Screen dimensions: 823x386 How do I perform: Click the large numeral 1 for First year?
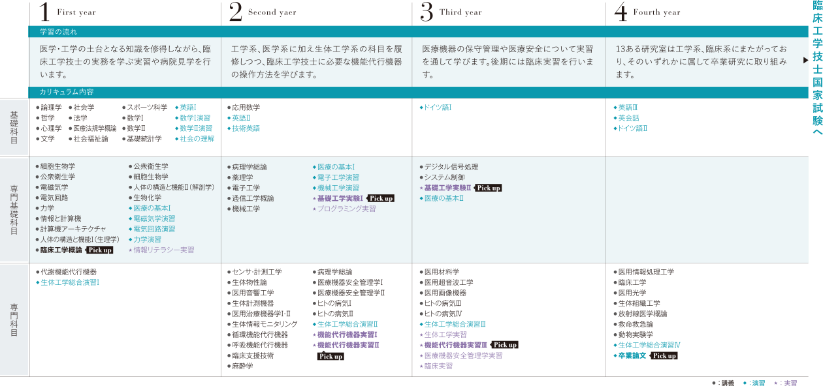click(44, 12)
